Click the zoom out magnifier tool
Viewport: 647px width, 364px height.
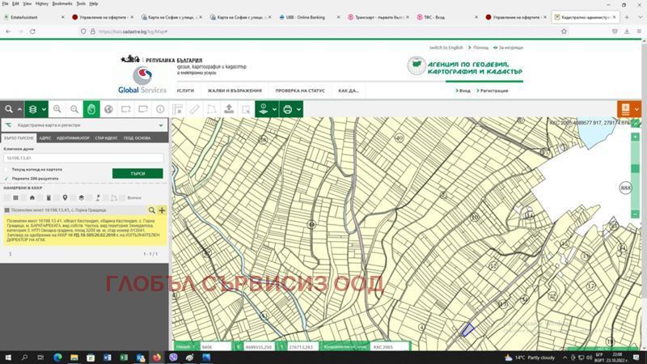click(x=74, y=109)
